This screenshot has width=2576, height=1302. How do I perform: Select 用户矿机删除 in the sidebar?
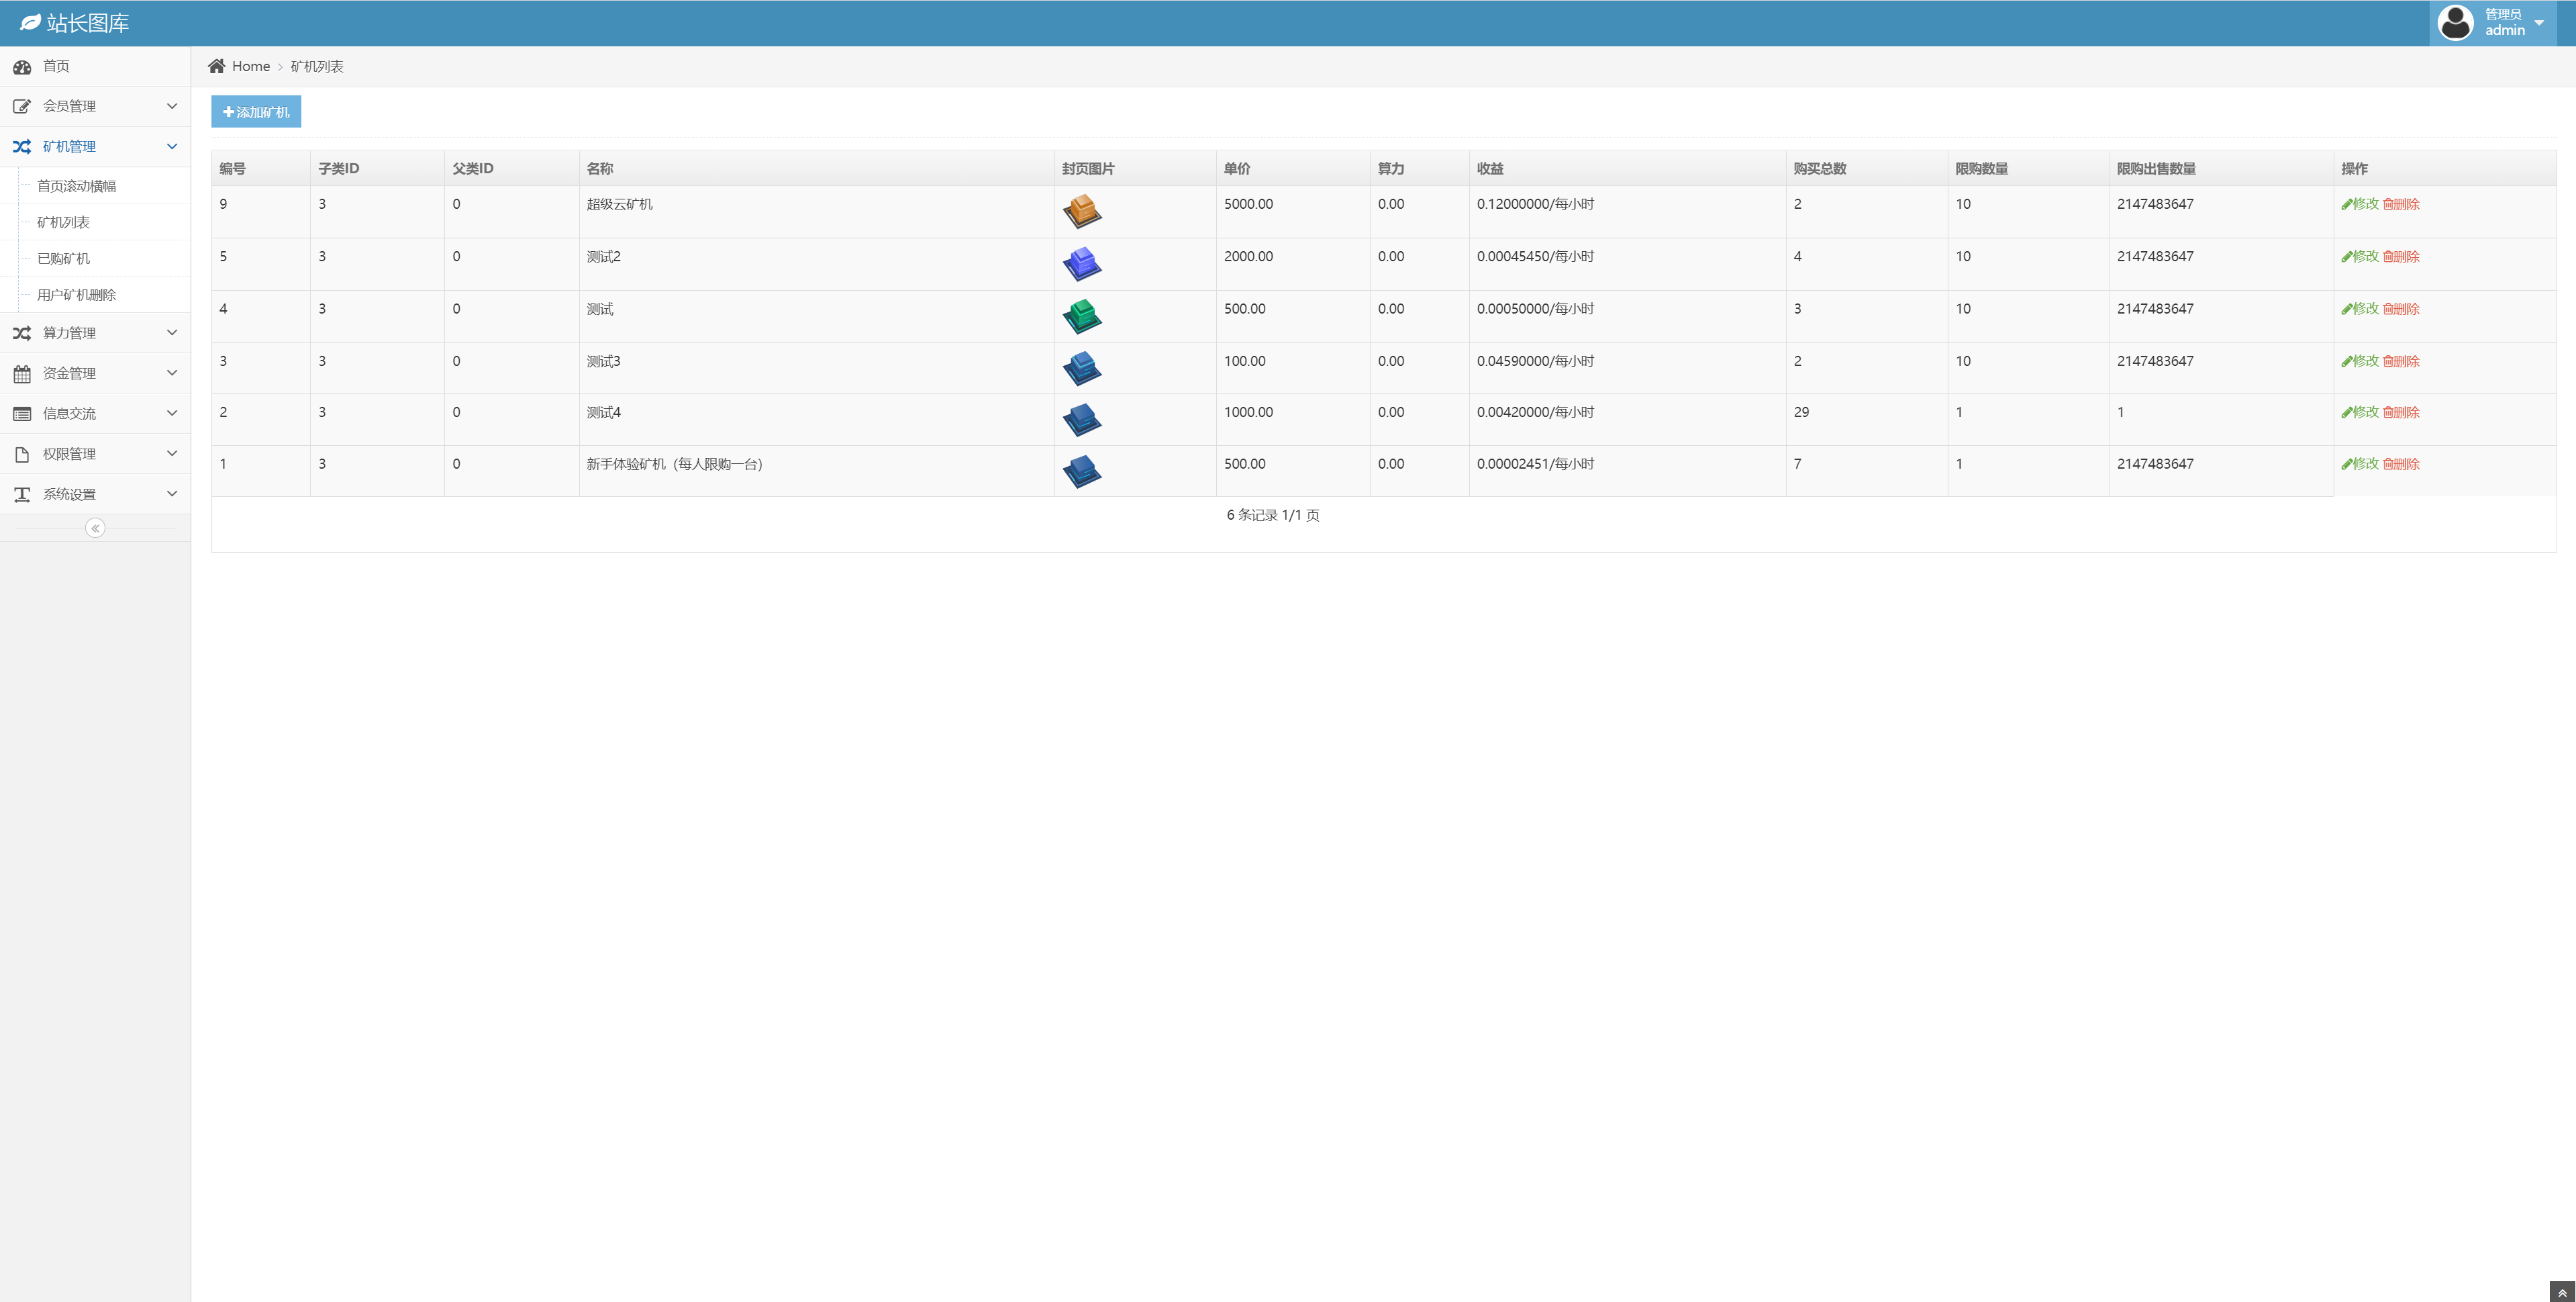coord(76,295)
